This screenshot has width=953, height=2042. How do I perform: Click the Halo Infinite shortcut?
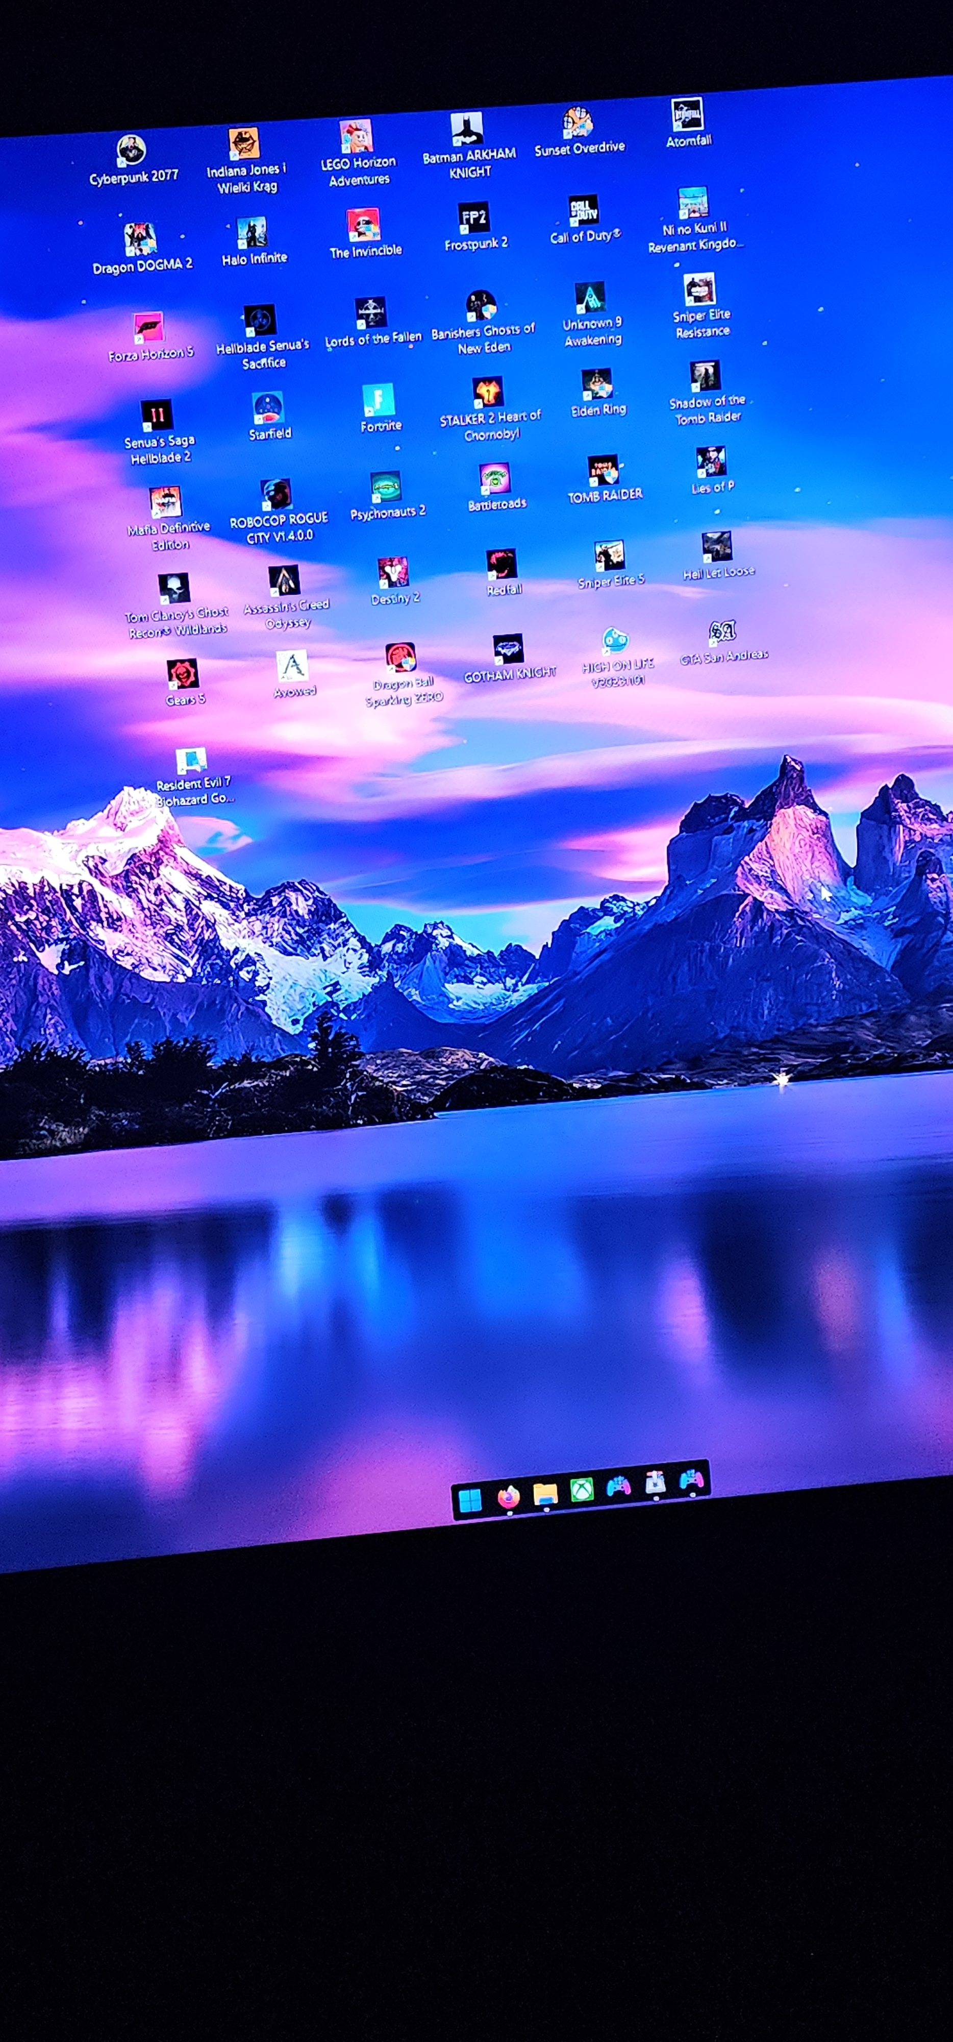tap(252, 233)
